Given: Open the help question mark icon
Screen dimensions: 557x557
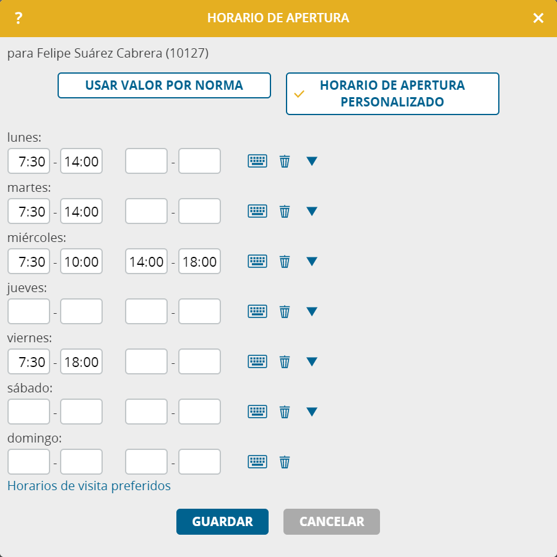Looking at the screenshot, I should click(19, 18).
